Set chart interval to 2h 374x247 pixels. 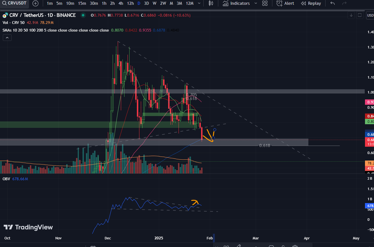113,3
